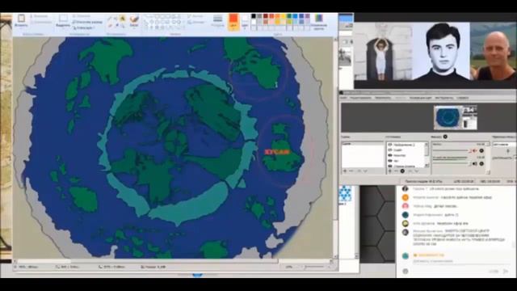Open the File (Файл) menu in OBS
Viewport: 517px width, 291px height.
pyautogui.click(x=343, y=98)
